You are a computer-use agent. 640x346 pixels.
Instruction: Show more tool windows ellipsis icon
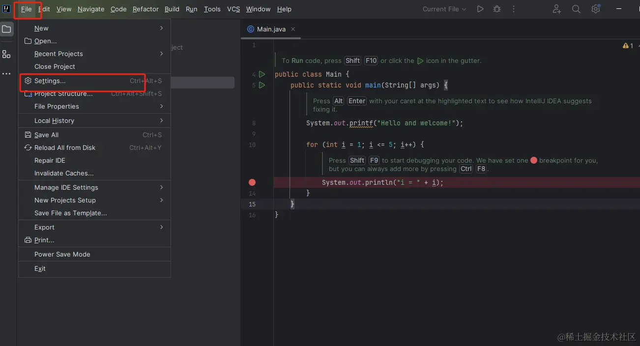pos(6,74)
